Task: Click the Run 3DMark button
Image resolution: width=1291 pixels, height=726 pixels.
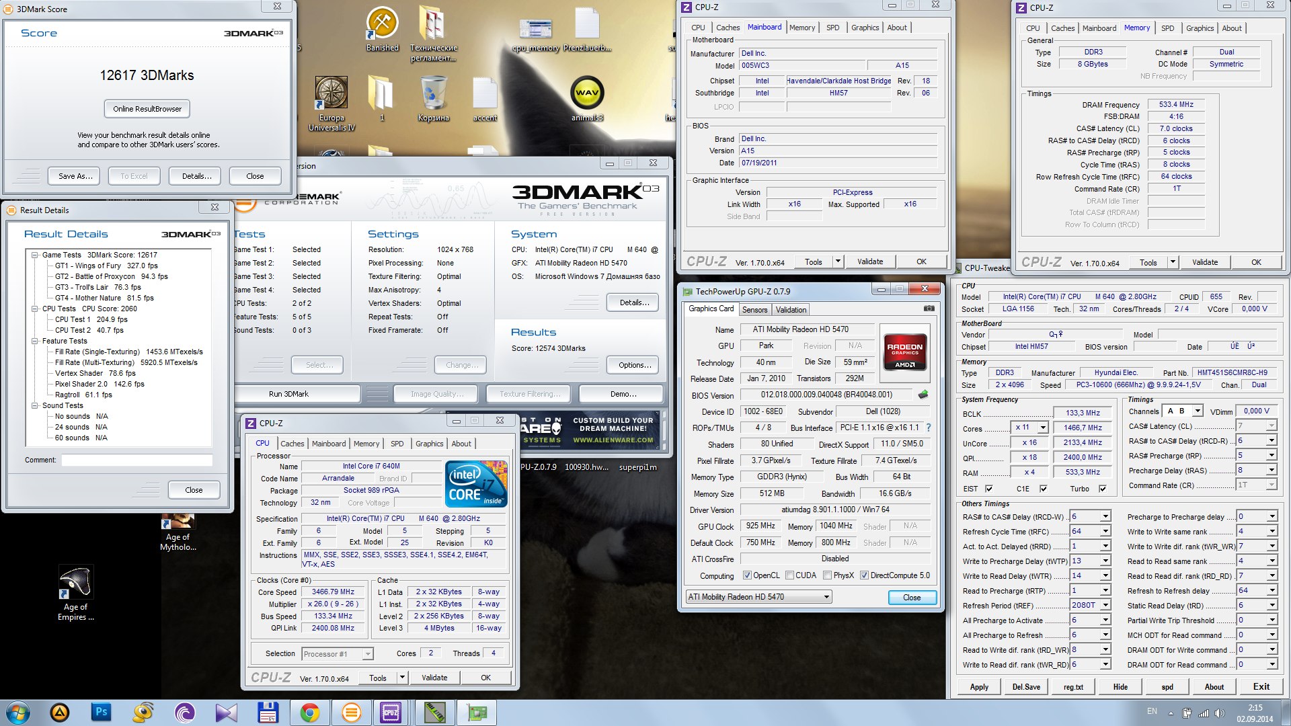Action: (x=288, y=394)
